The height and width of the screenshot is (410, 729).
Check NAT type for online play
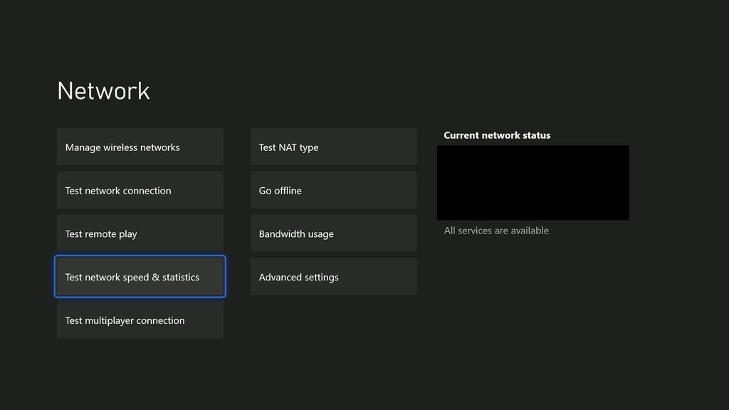(333, 147)
